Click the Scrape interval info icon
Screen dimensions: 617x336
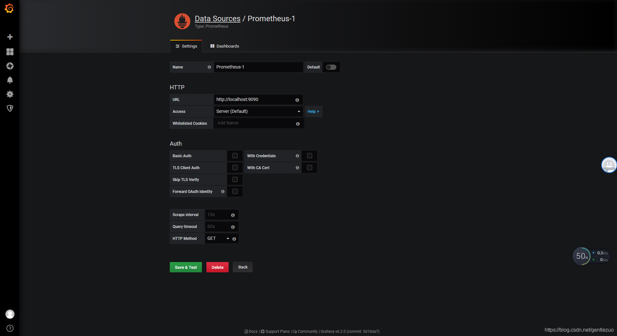pos(233,215)
